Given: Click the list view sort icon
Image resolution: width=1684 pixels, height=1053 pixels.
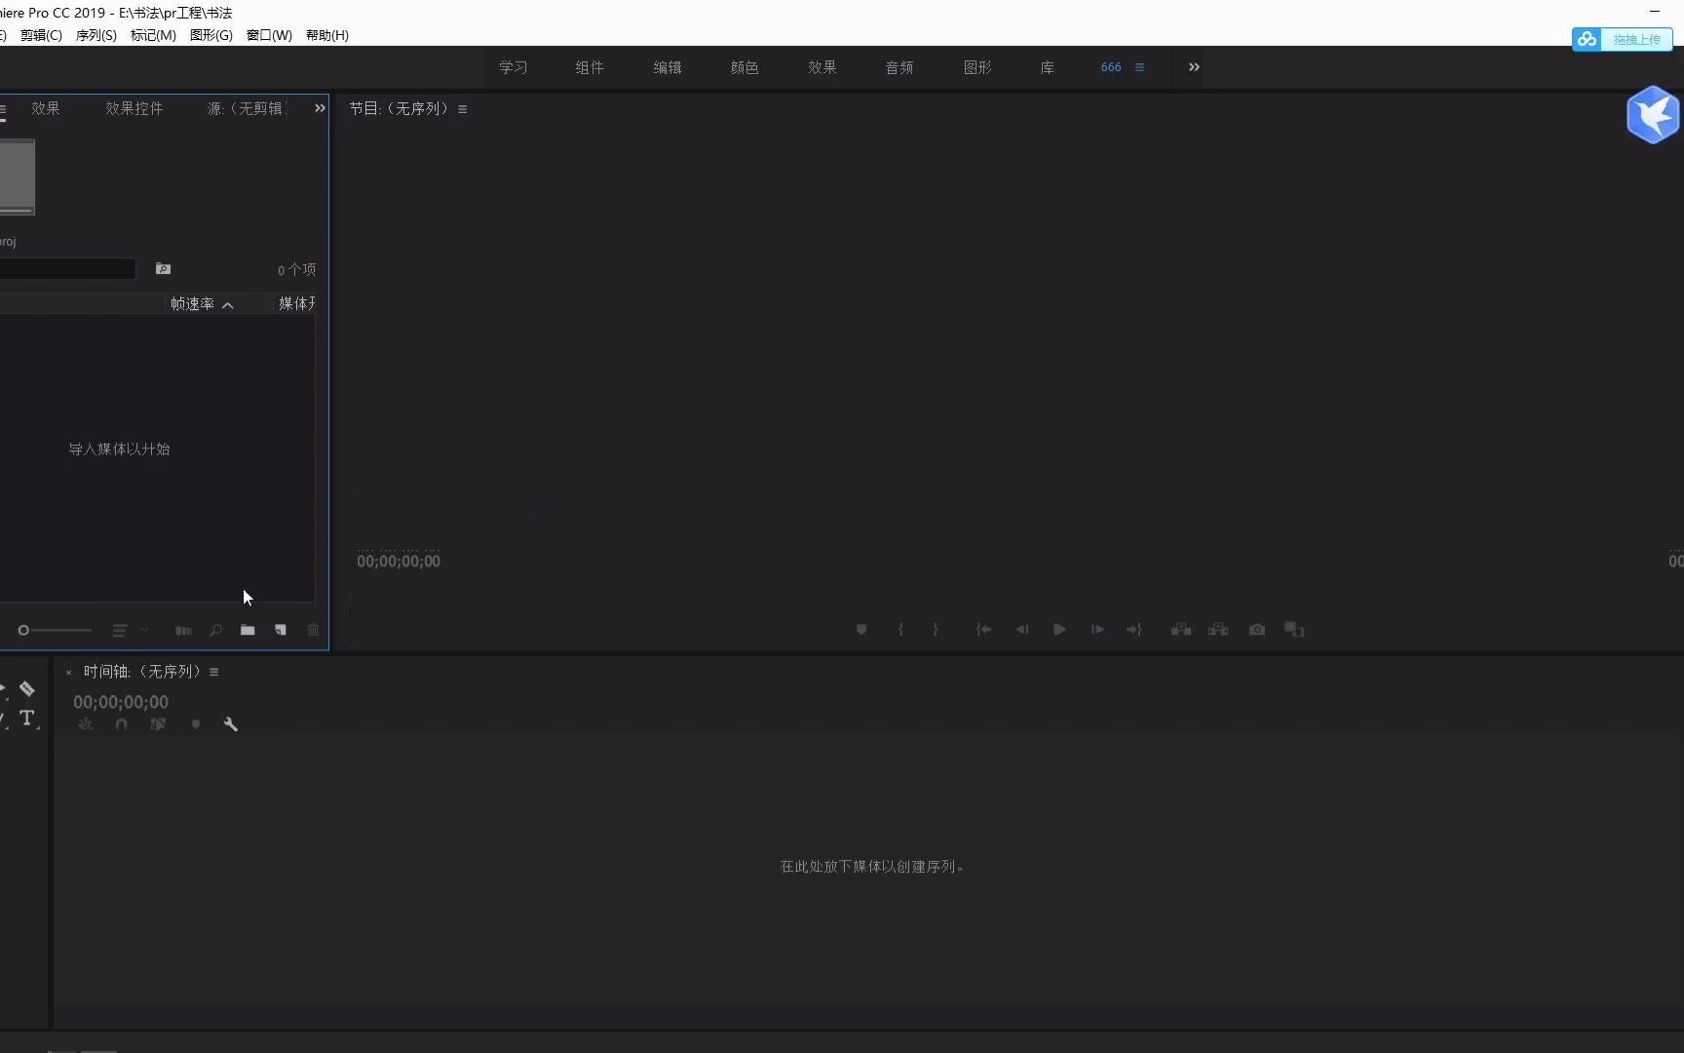Looking at the screenshot, I should (120, 631).
